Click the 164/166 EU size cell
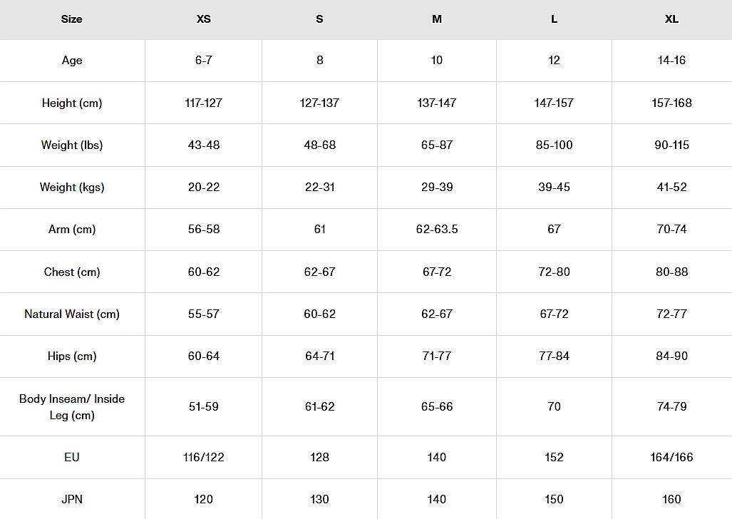 pyautogui.click(x=671, y=457)
